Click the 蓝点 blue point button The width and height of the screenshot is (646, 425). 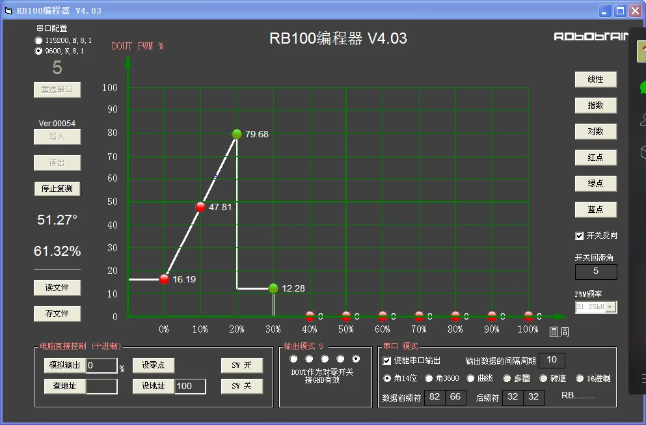tap(596, 210)
